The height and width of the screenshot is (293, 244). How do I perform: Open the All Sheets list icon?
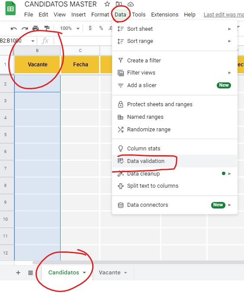pos(30,273)
